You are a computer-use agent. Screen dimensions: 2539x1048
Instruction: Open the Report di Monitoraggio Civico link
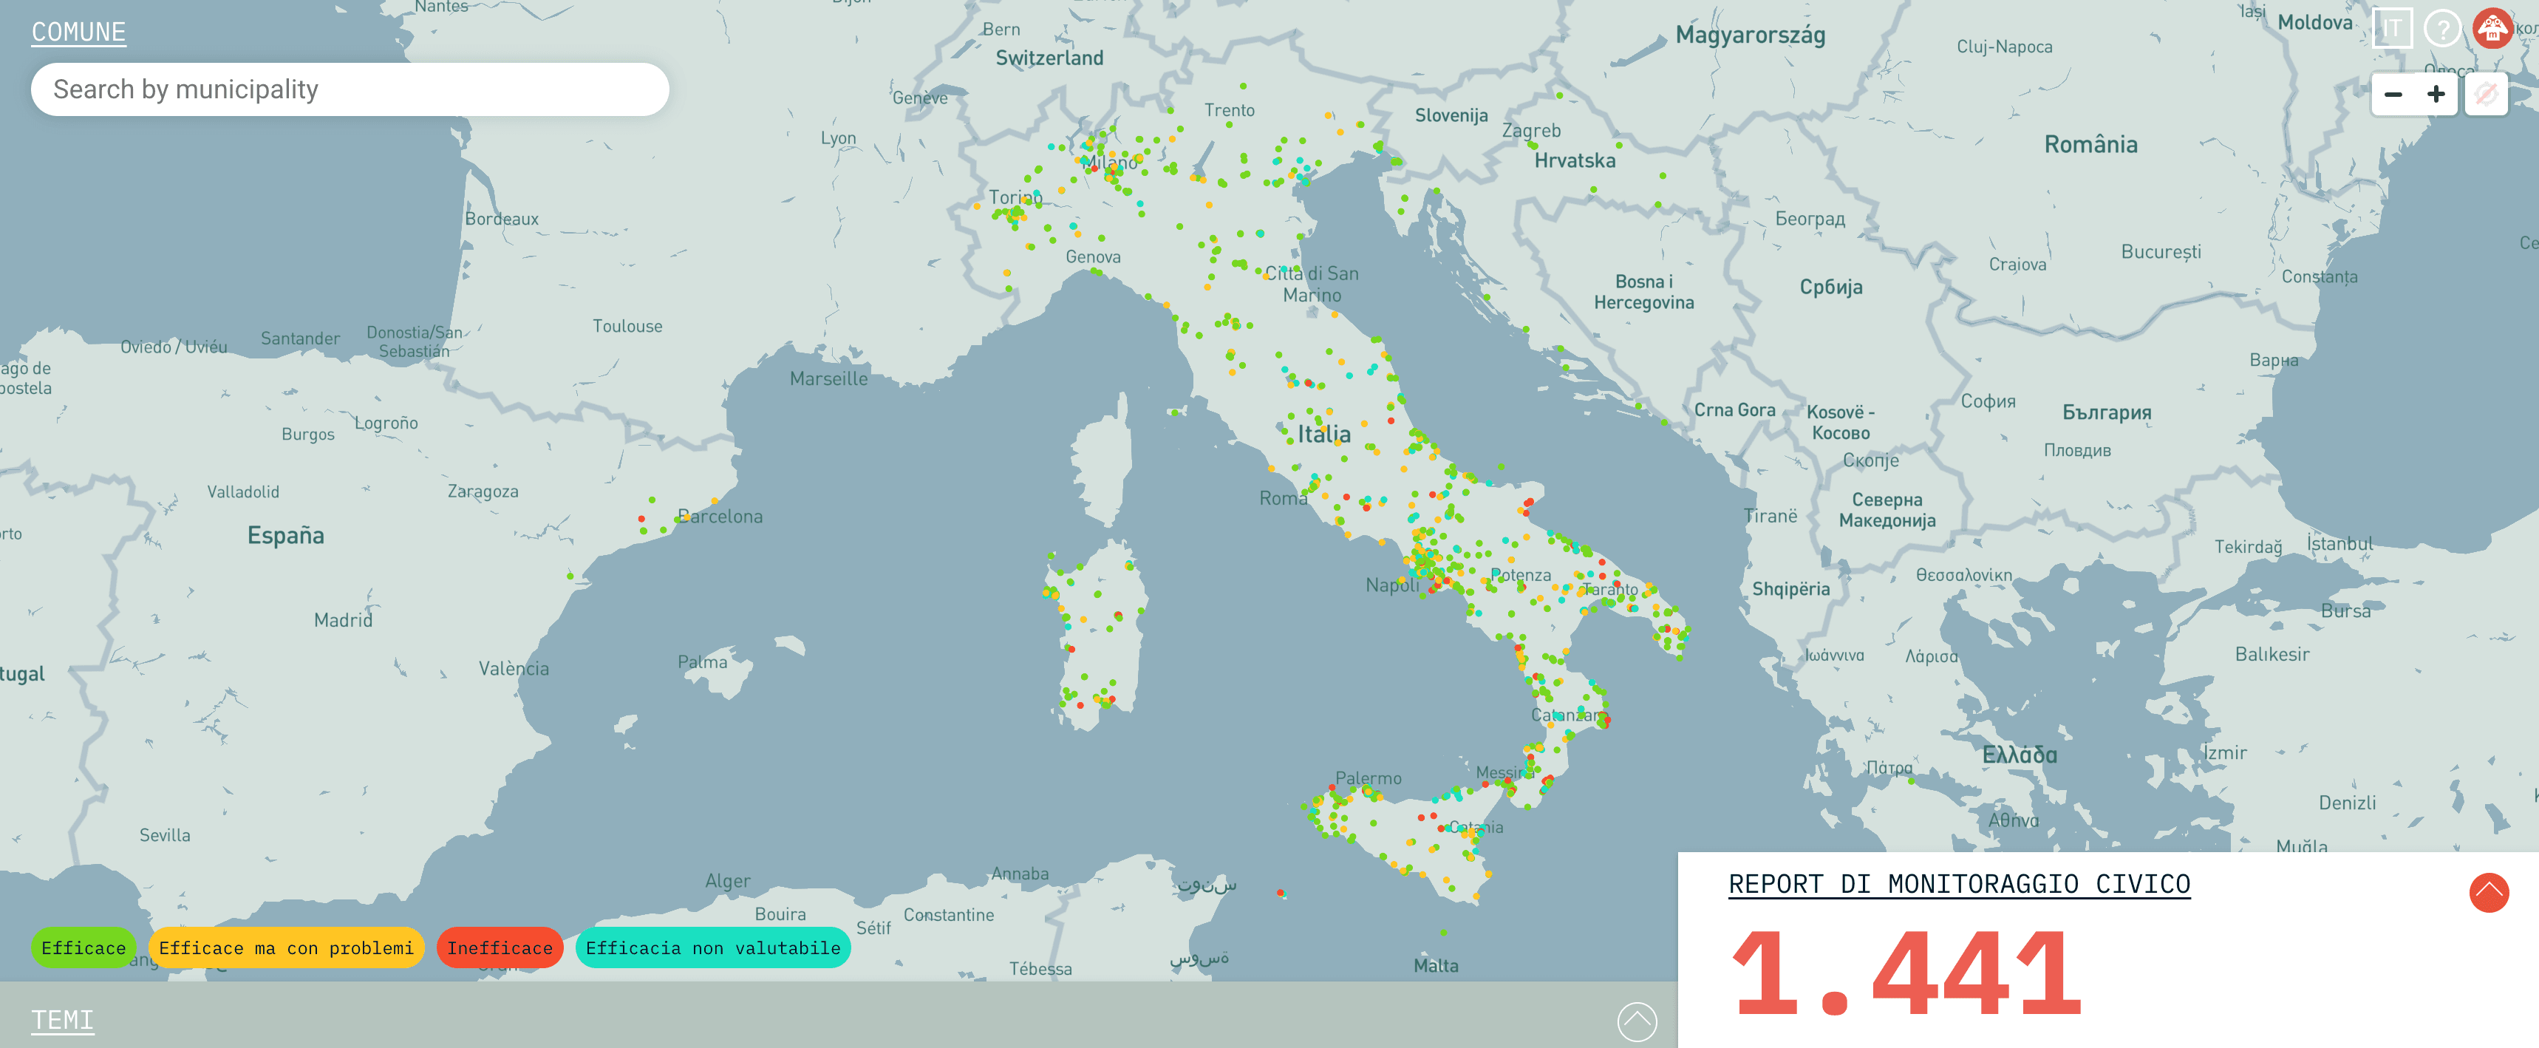pos(1958,883)
